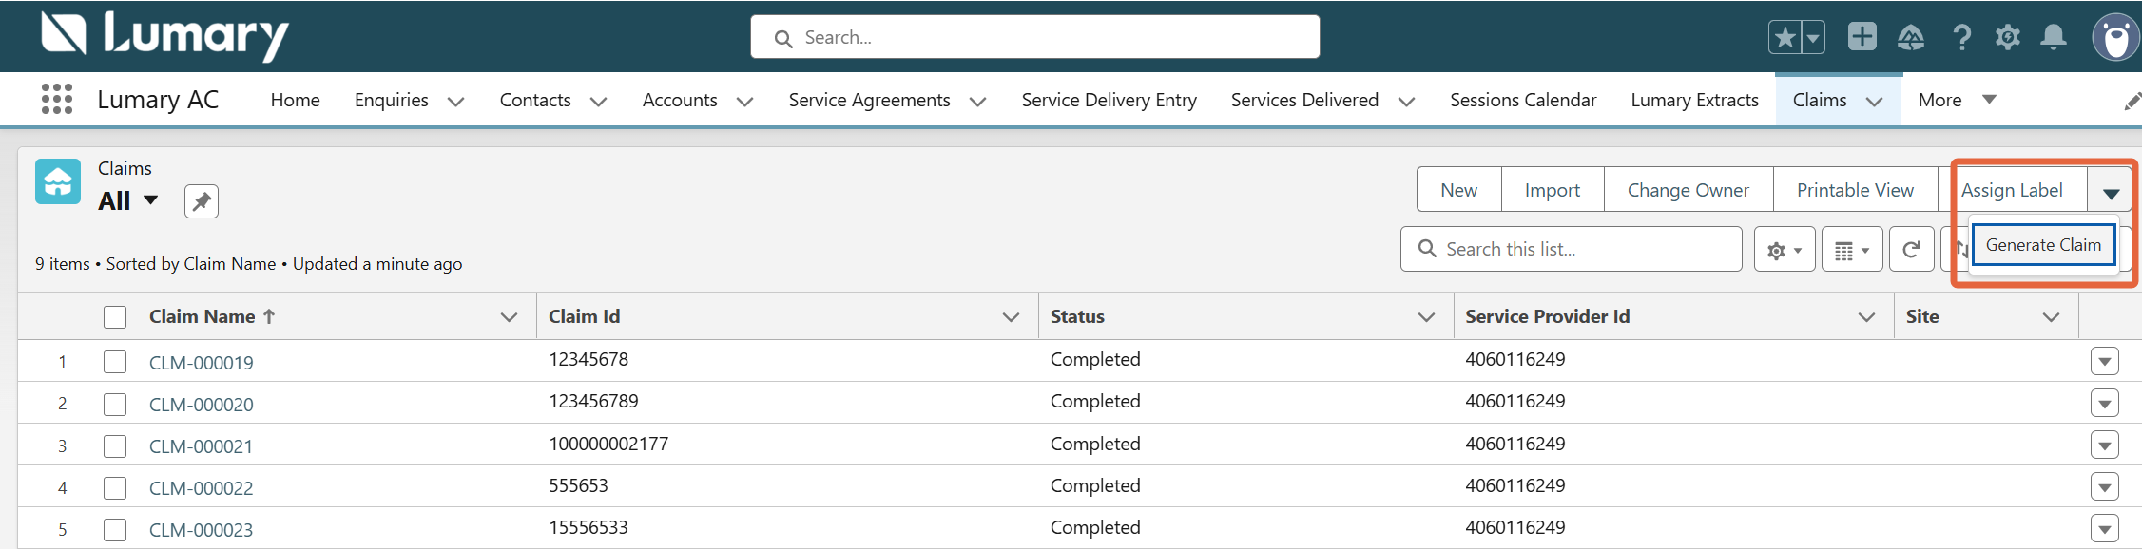Viewport: 2142px width, 549px height.
Task: Open the App Launcher grid icon
Action: pos(57,99)
